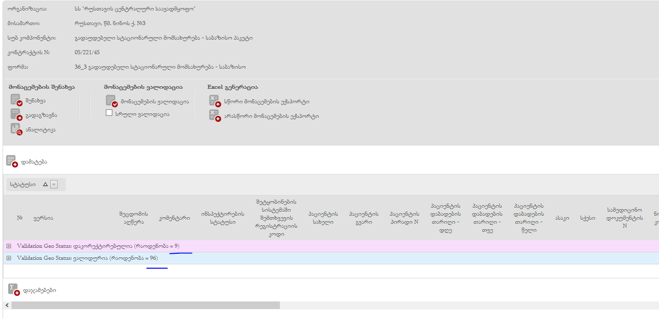Click the გადაგზავნა (send) icon
Image resolution: width=659 pixels, height=319 pixels.
tap(16, 115)
